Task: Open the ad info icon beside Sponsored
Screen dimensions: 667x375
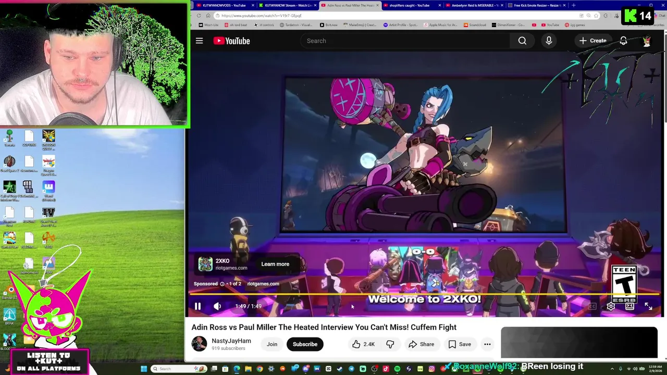Action: point(222,284)
